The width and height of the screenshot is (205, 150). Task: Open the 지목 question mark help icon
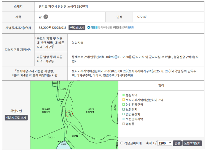point(46,17)
